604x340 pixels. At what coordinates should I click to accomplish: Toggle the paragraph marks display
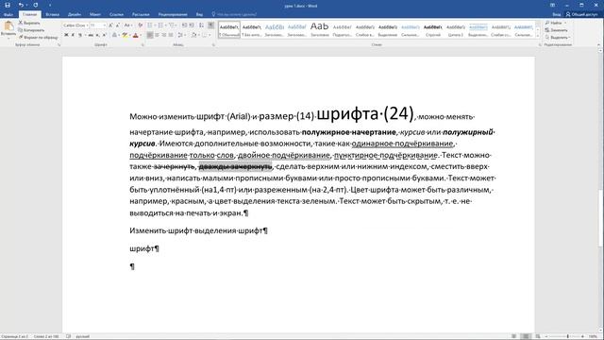tap(210, 25)
